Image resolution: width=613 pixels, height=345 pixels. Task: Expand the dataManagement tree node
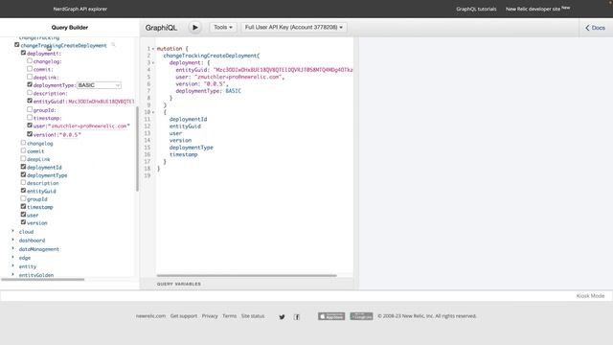[x=12, y=248]
